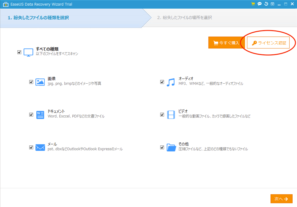Click the オーディオ label text
297x207 pixels.
tap(186, 79)
